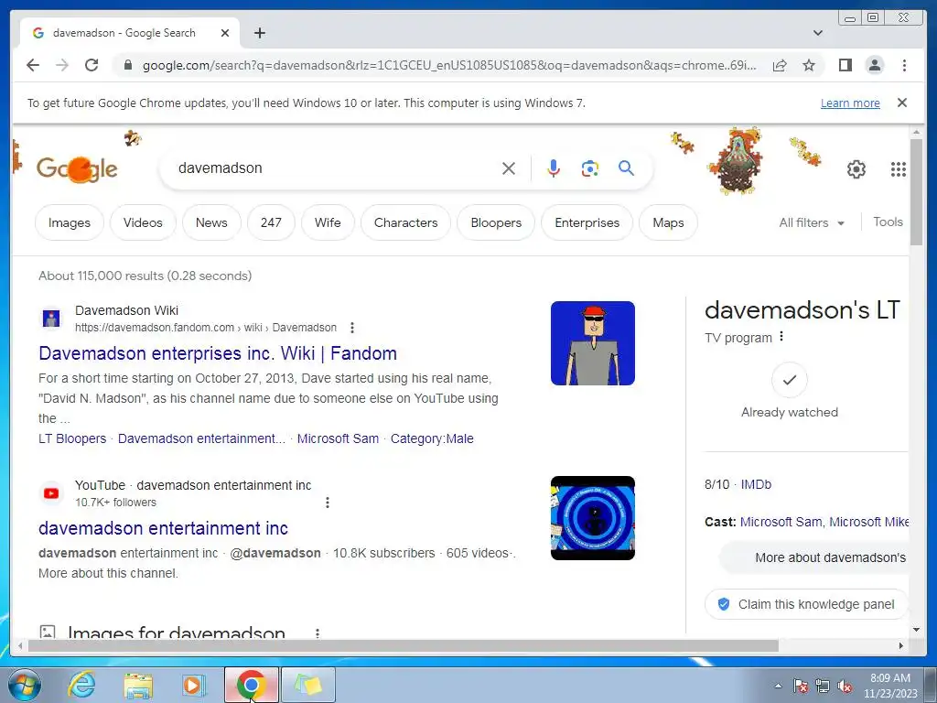Open Google settings gear icon

pos(856,169)
